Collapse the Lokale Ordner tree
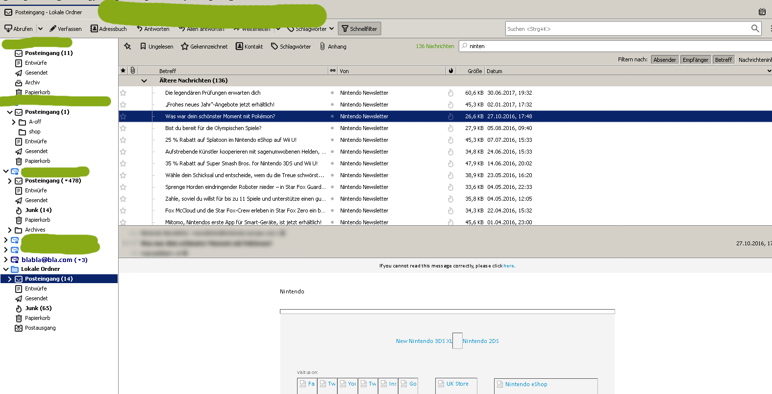772x394 pixels. pos(5,269)
